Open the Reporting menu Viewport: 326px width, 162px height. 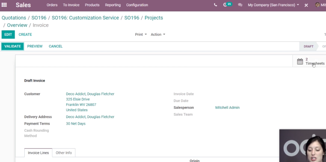tap(113, 5)
